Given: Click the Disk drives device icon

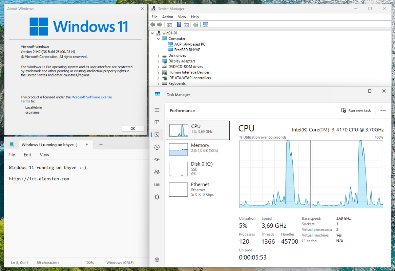Looking at the screenshot, I should click(165, 55).
